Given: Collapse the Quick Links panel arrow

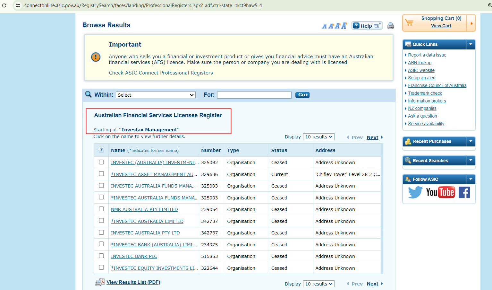Looking at the screenshot, I should coord(471,44).
